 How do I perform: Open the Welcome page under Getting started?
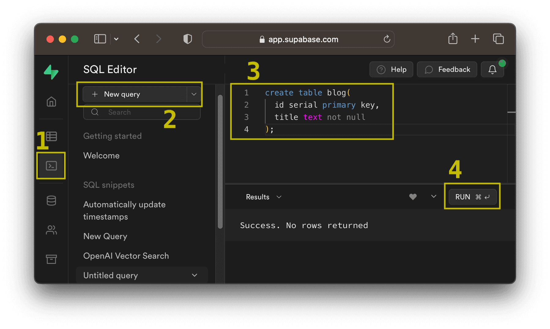pos(101,155)
